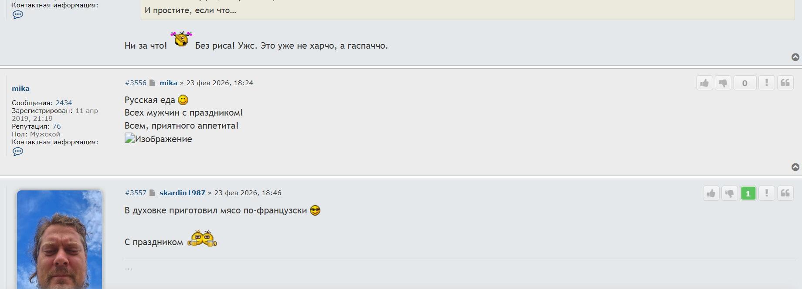Show rating score 1 on post #3557
Viewport: 802px width, 289px height.
pos(748,193)
